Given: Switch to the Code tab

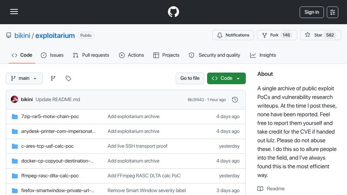Looking at the screenshot, I should click(x=22, y=55).
